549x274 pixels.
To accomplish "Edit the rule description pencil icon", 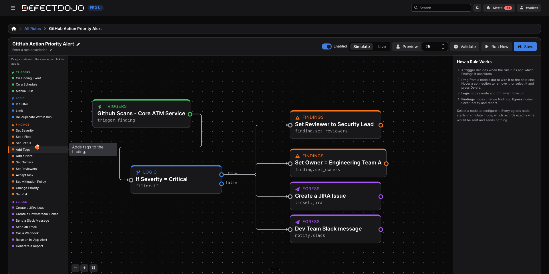I will 51,50.
